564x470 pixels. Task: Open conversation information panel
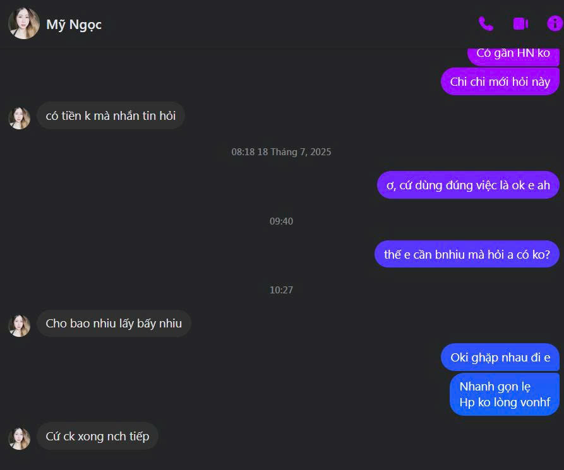pos(555,24)
